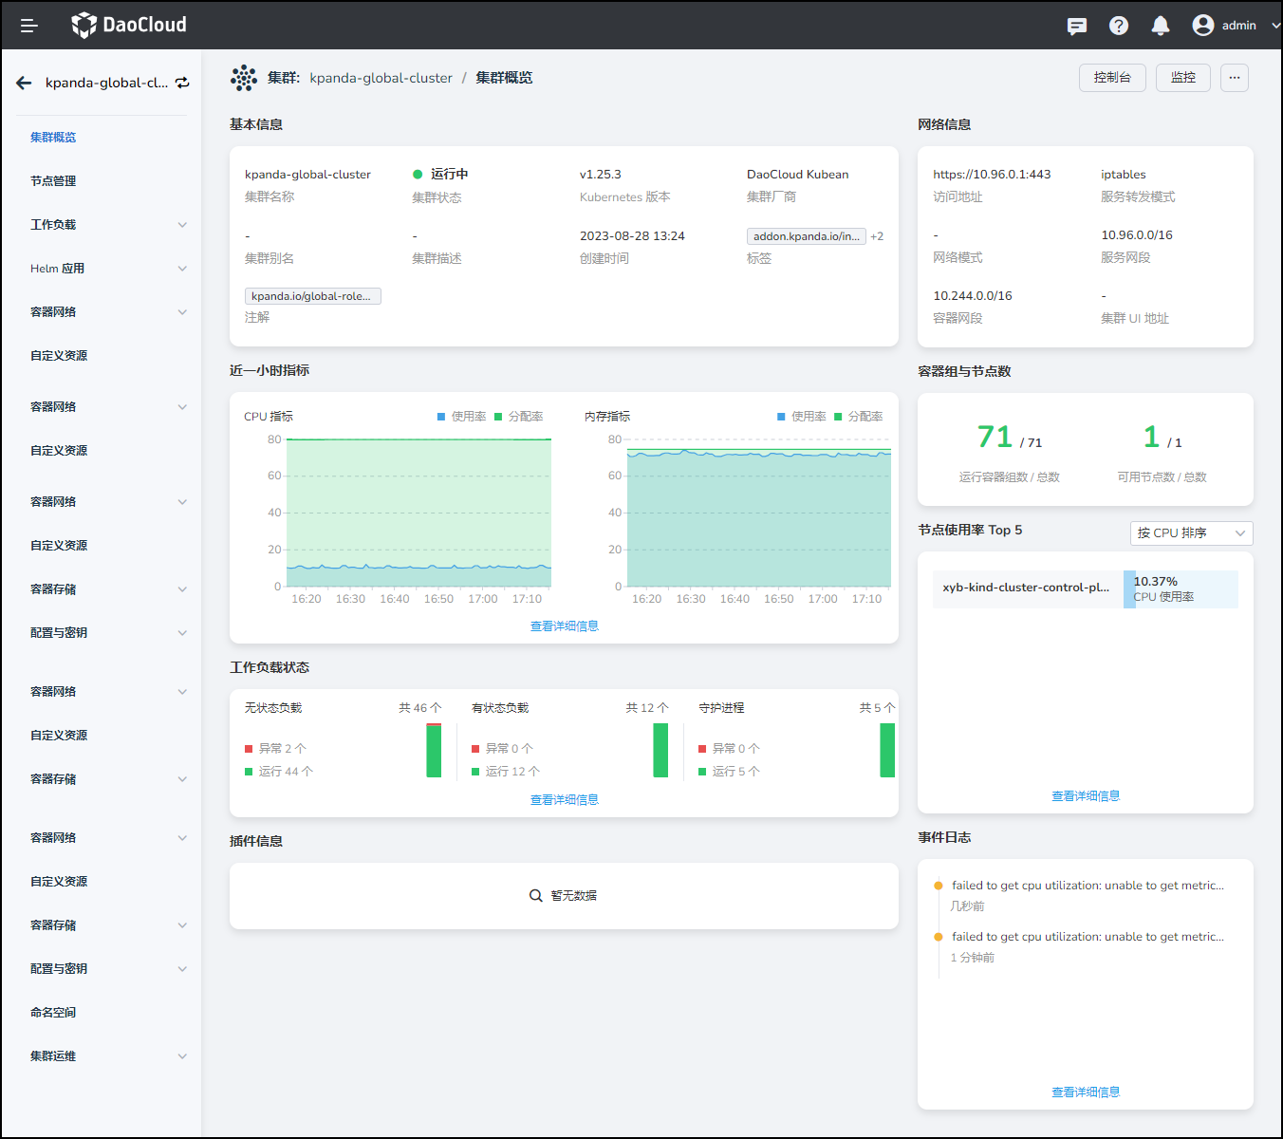Viewport: 1283px width, 1139px height.
Task: Open 查看详细信息 under the hourly metrics charts
Action: (565, 626)
